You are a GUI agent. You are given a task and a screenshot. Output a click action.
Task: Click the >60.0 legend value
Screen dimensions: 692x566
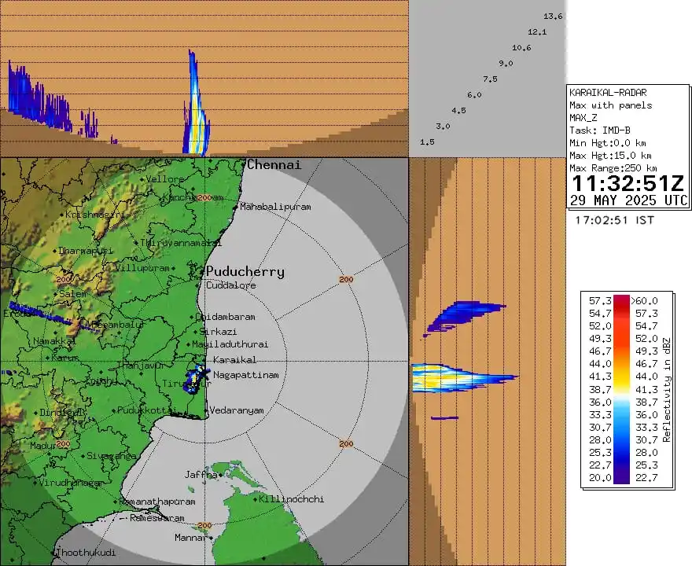point(644,301)
